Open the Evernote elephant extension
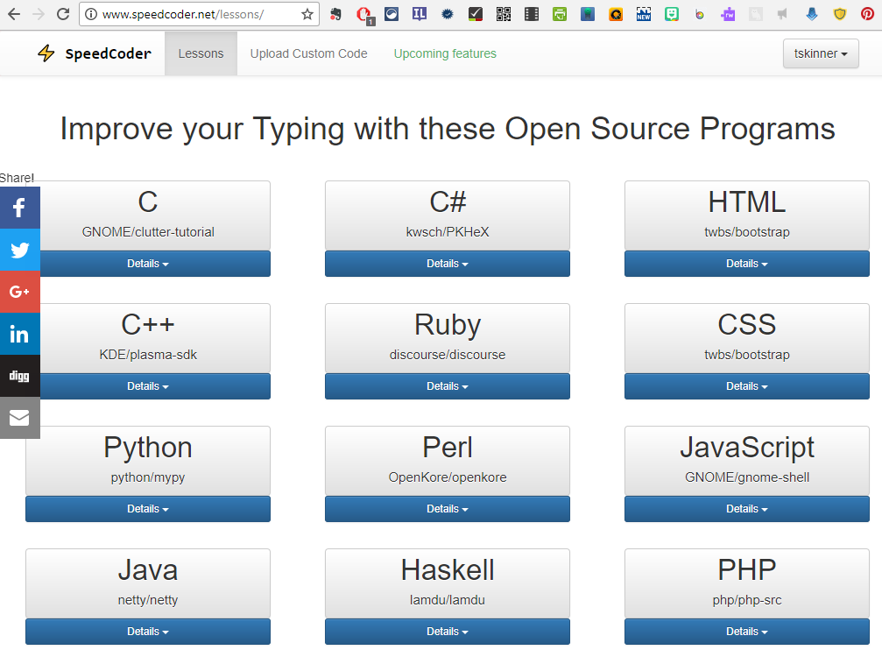Viewport: 882px width, 657px height. (x=335, y=14)
